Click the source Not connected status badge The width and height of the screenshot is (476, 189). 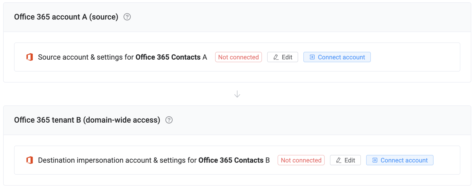[x=238, y=57]
